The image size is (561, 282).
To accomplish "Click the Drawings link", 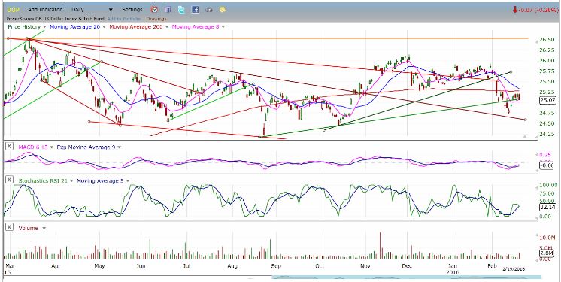I will 156,19.
